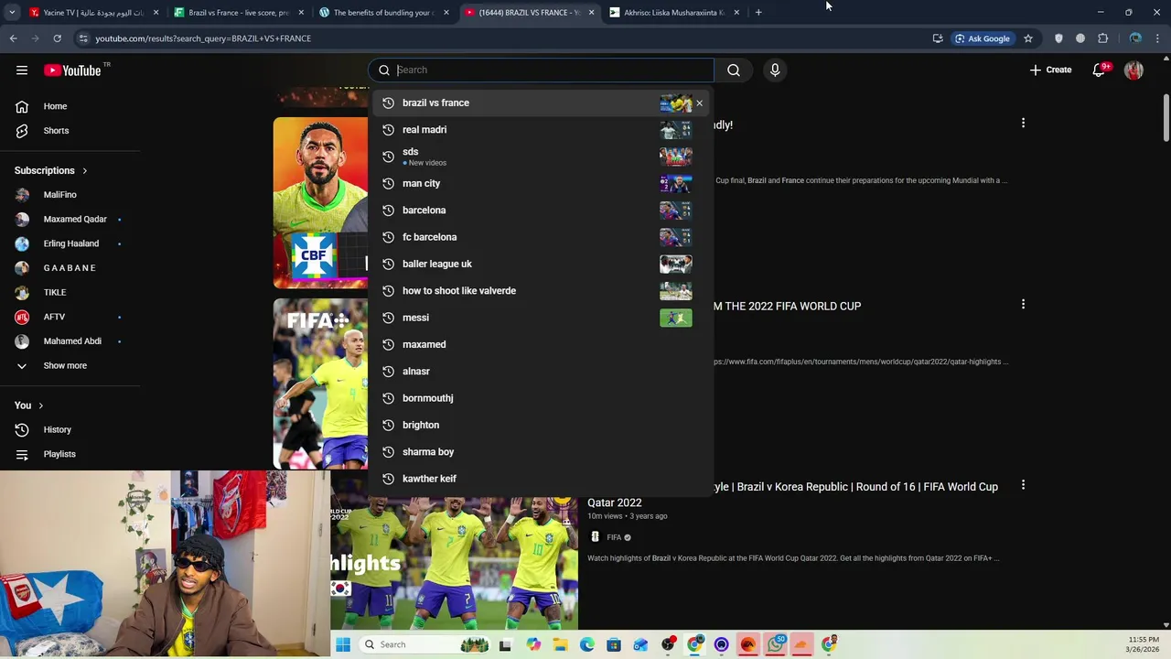Open the account avatar menu

1133,70
